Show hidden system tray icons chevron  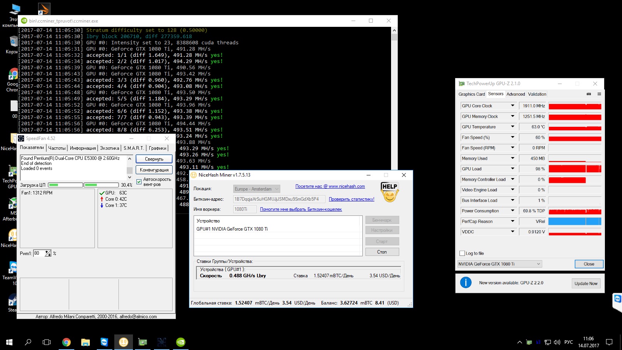pos(519,342)
